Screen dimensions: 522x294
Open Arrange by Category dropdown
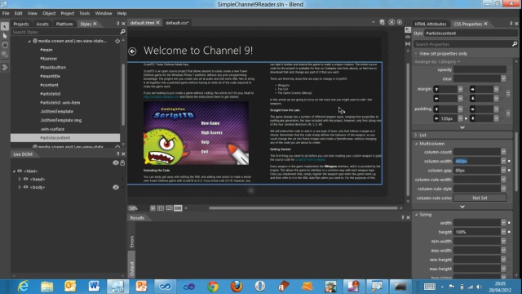437,62
